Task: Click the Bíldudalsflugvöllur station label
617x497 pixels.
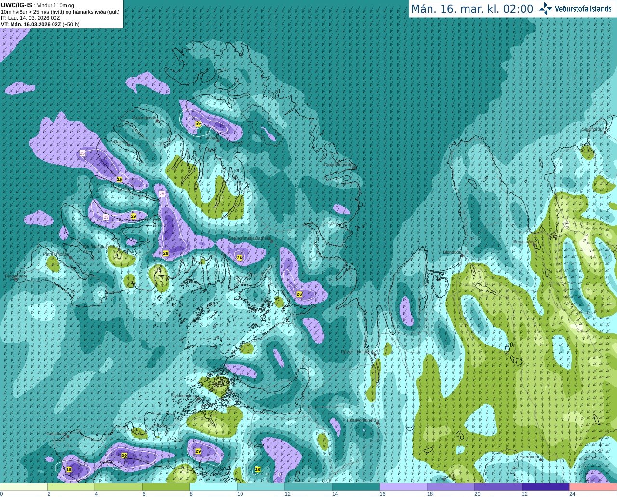Action: (100, 246)
